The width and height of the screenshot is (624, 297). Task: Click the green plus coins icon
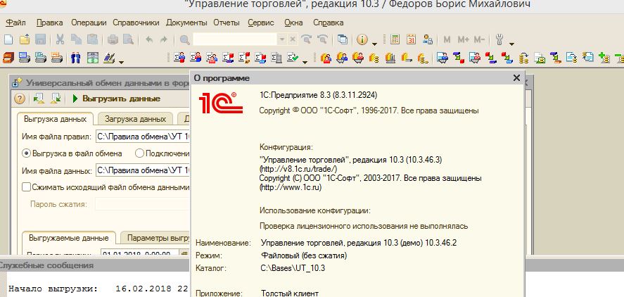pyautogui.click(x=604, y=58)
